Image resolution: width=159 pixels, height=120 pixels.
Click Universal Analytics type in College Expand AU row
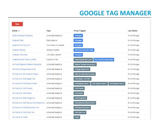coord(54,69)
